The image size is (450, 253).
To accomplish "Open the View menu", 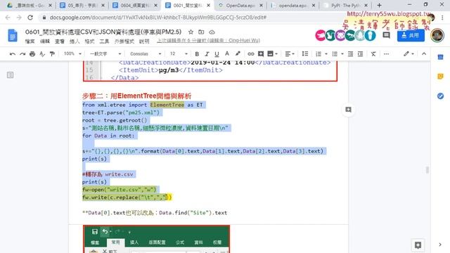I will [x=60, y=41].
